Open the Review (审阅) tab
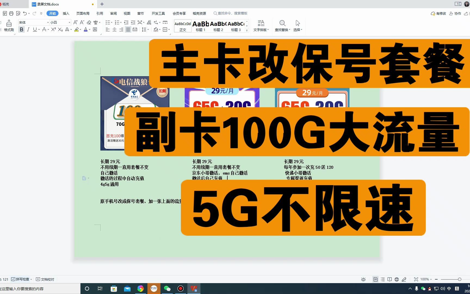 pos(113,13)
